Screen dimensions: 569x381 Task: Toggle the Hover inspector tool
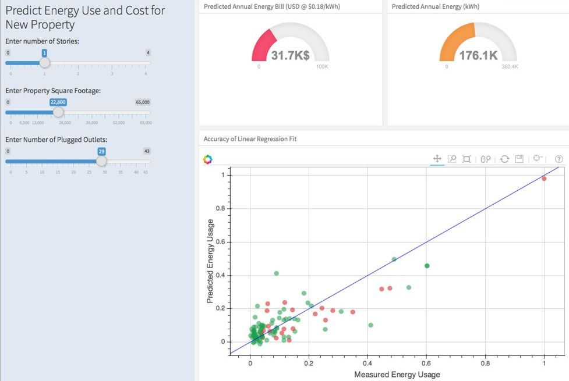coord(538,158)
